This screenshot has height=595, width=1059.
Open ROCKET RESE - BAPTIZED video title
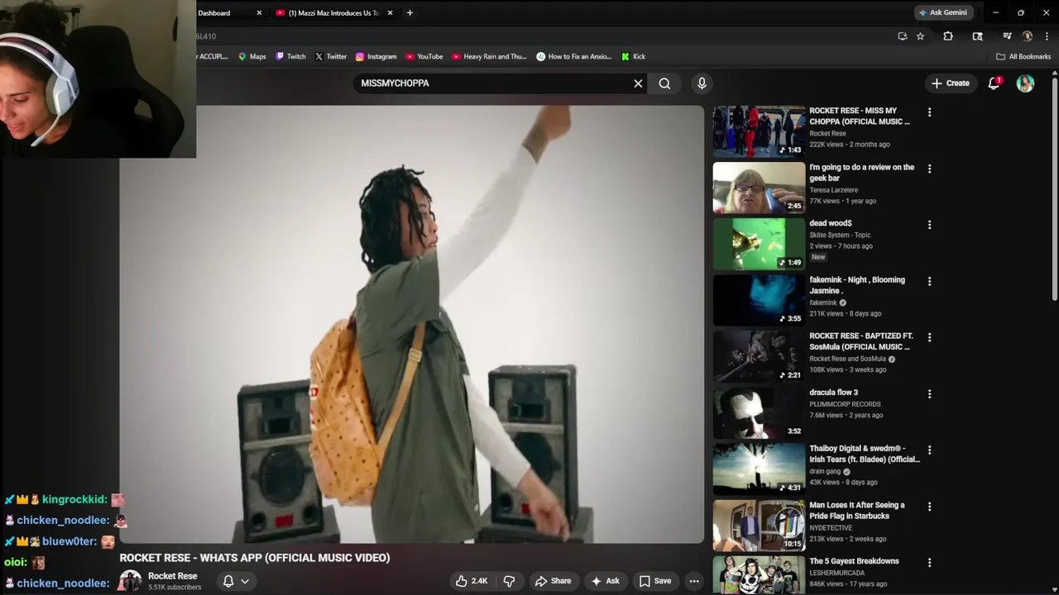[x=860, y=341]
